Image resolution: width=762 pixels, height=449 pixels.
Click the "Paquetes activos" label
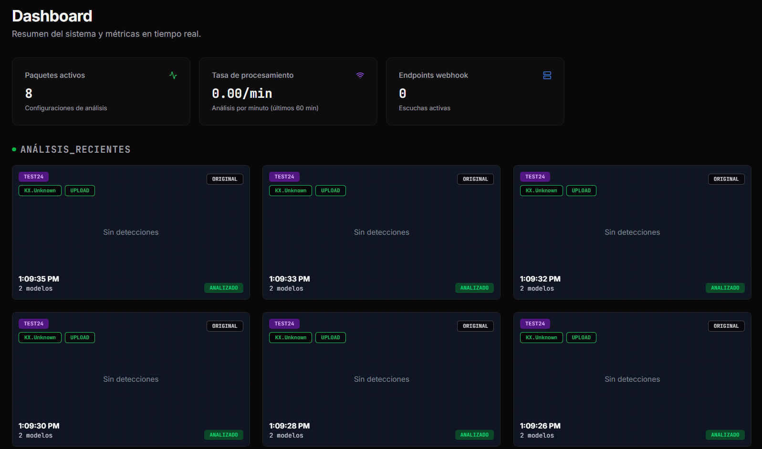click(55, 75)
